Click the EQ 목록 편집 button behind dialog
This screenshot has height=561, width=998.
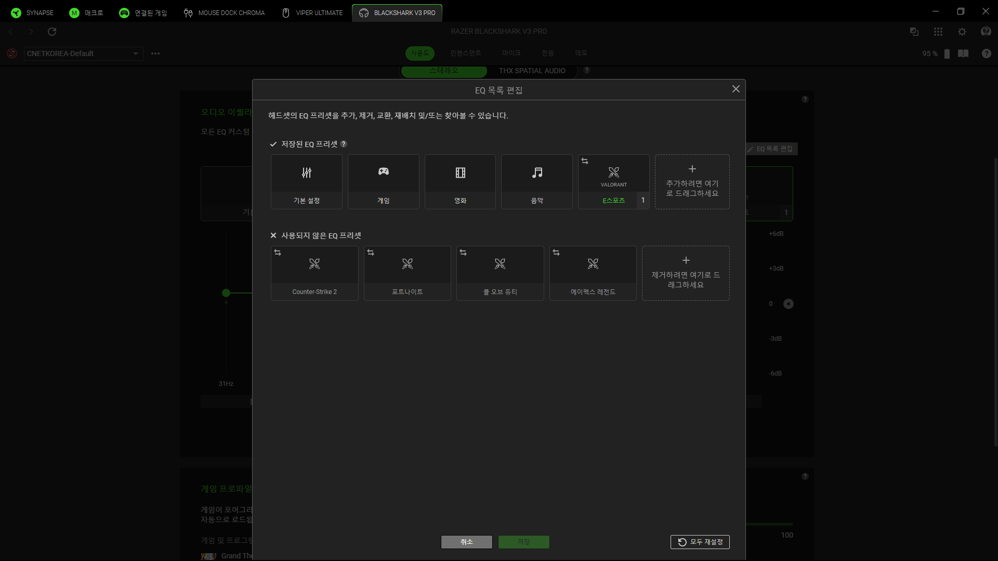pyautogui.click(x=771, y=149)
